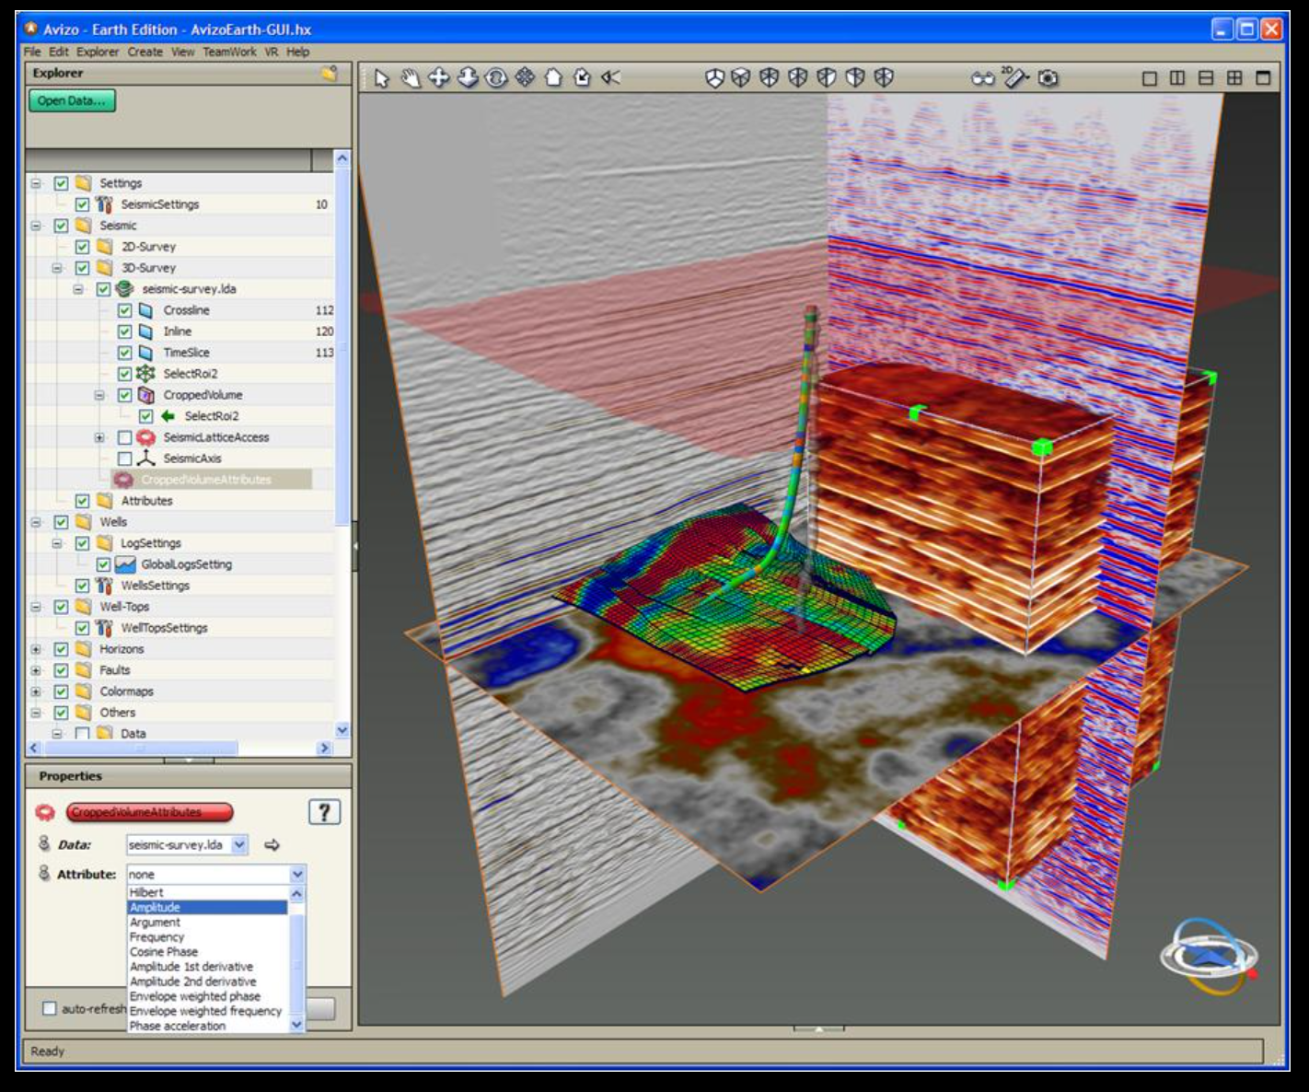Click the pin icon next to Attribute

coord(44,873)
